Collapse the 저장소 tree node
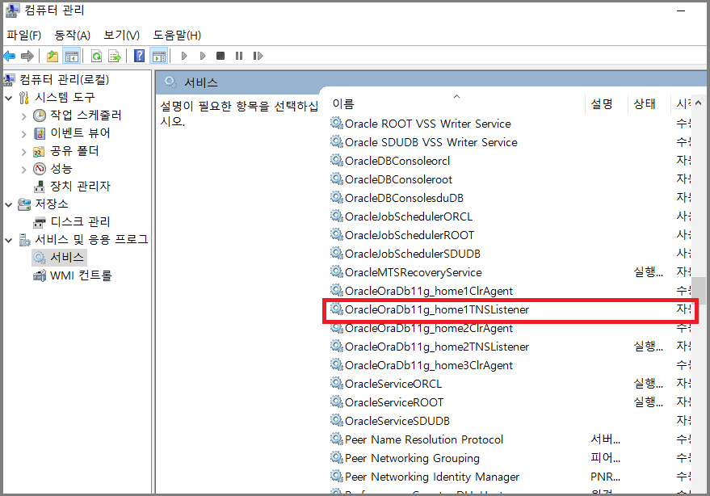The height and width of the screenshot is (496, 710). (9, 204)
